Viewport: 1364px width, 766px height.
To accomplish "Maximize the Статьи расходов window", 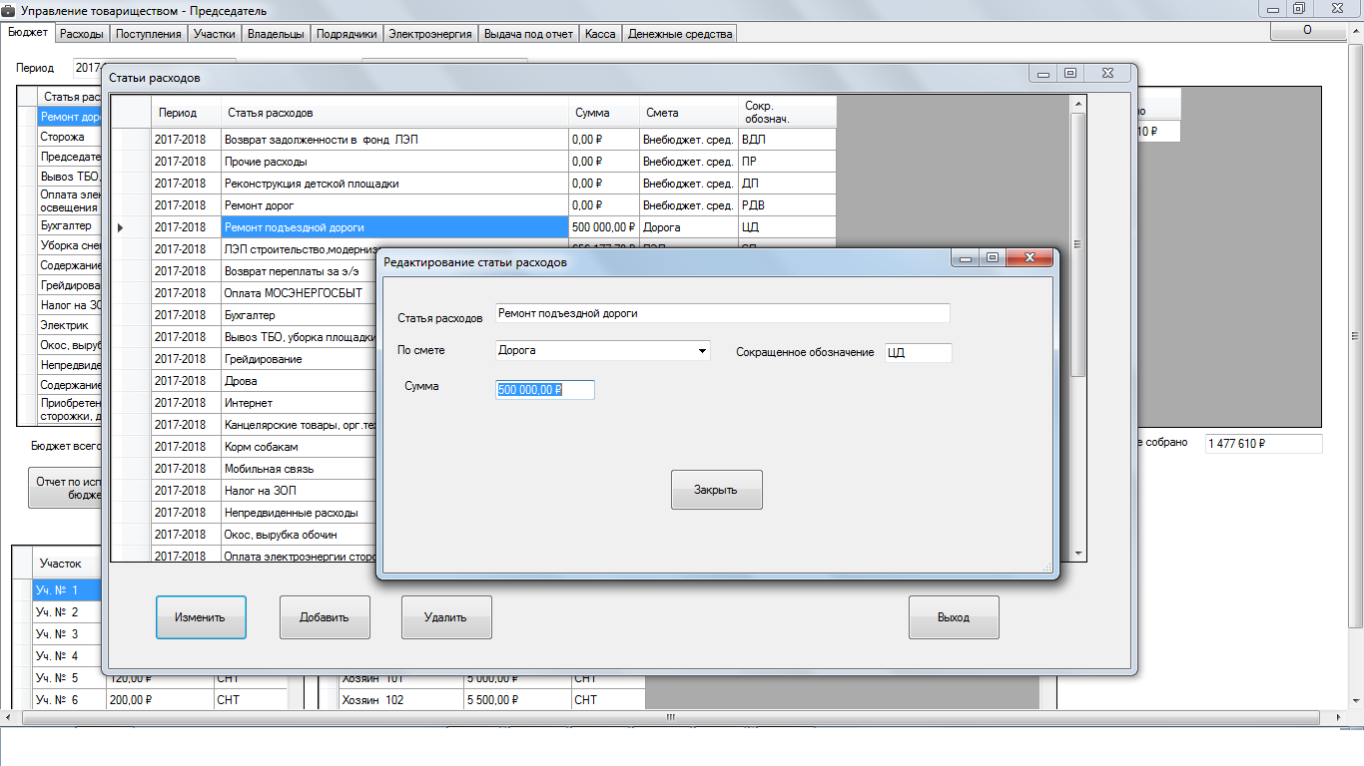I will [1070, 74].
